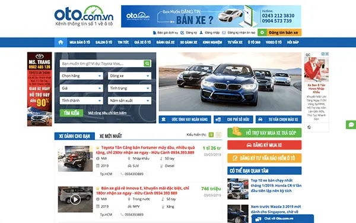Screen dimensions: 356x223
Task: Click Báo giá dịch vụ link
Action: click(166, 33)
